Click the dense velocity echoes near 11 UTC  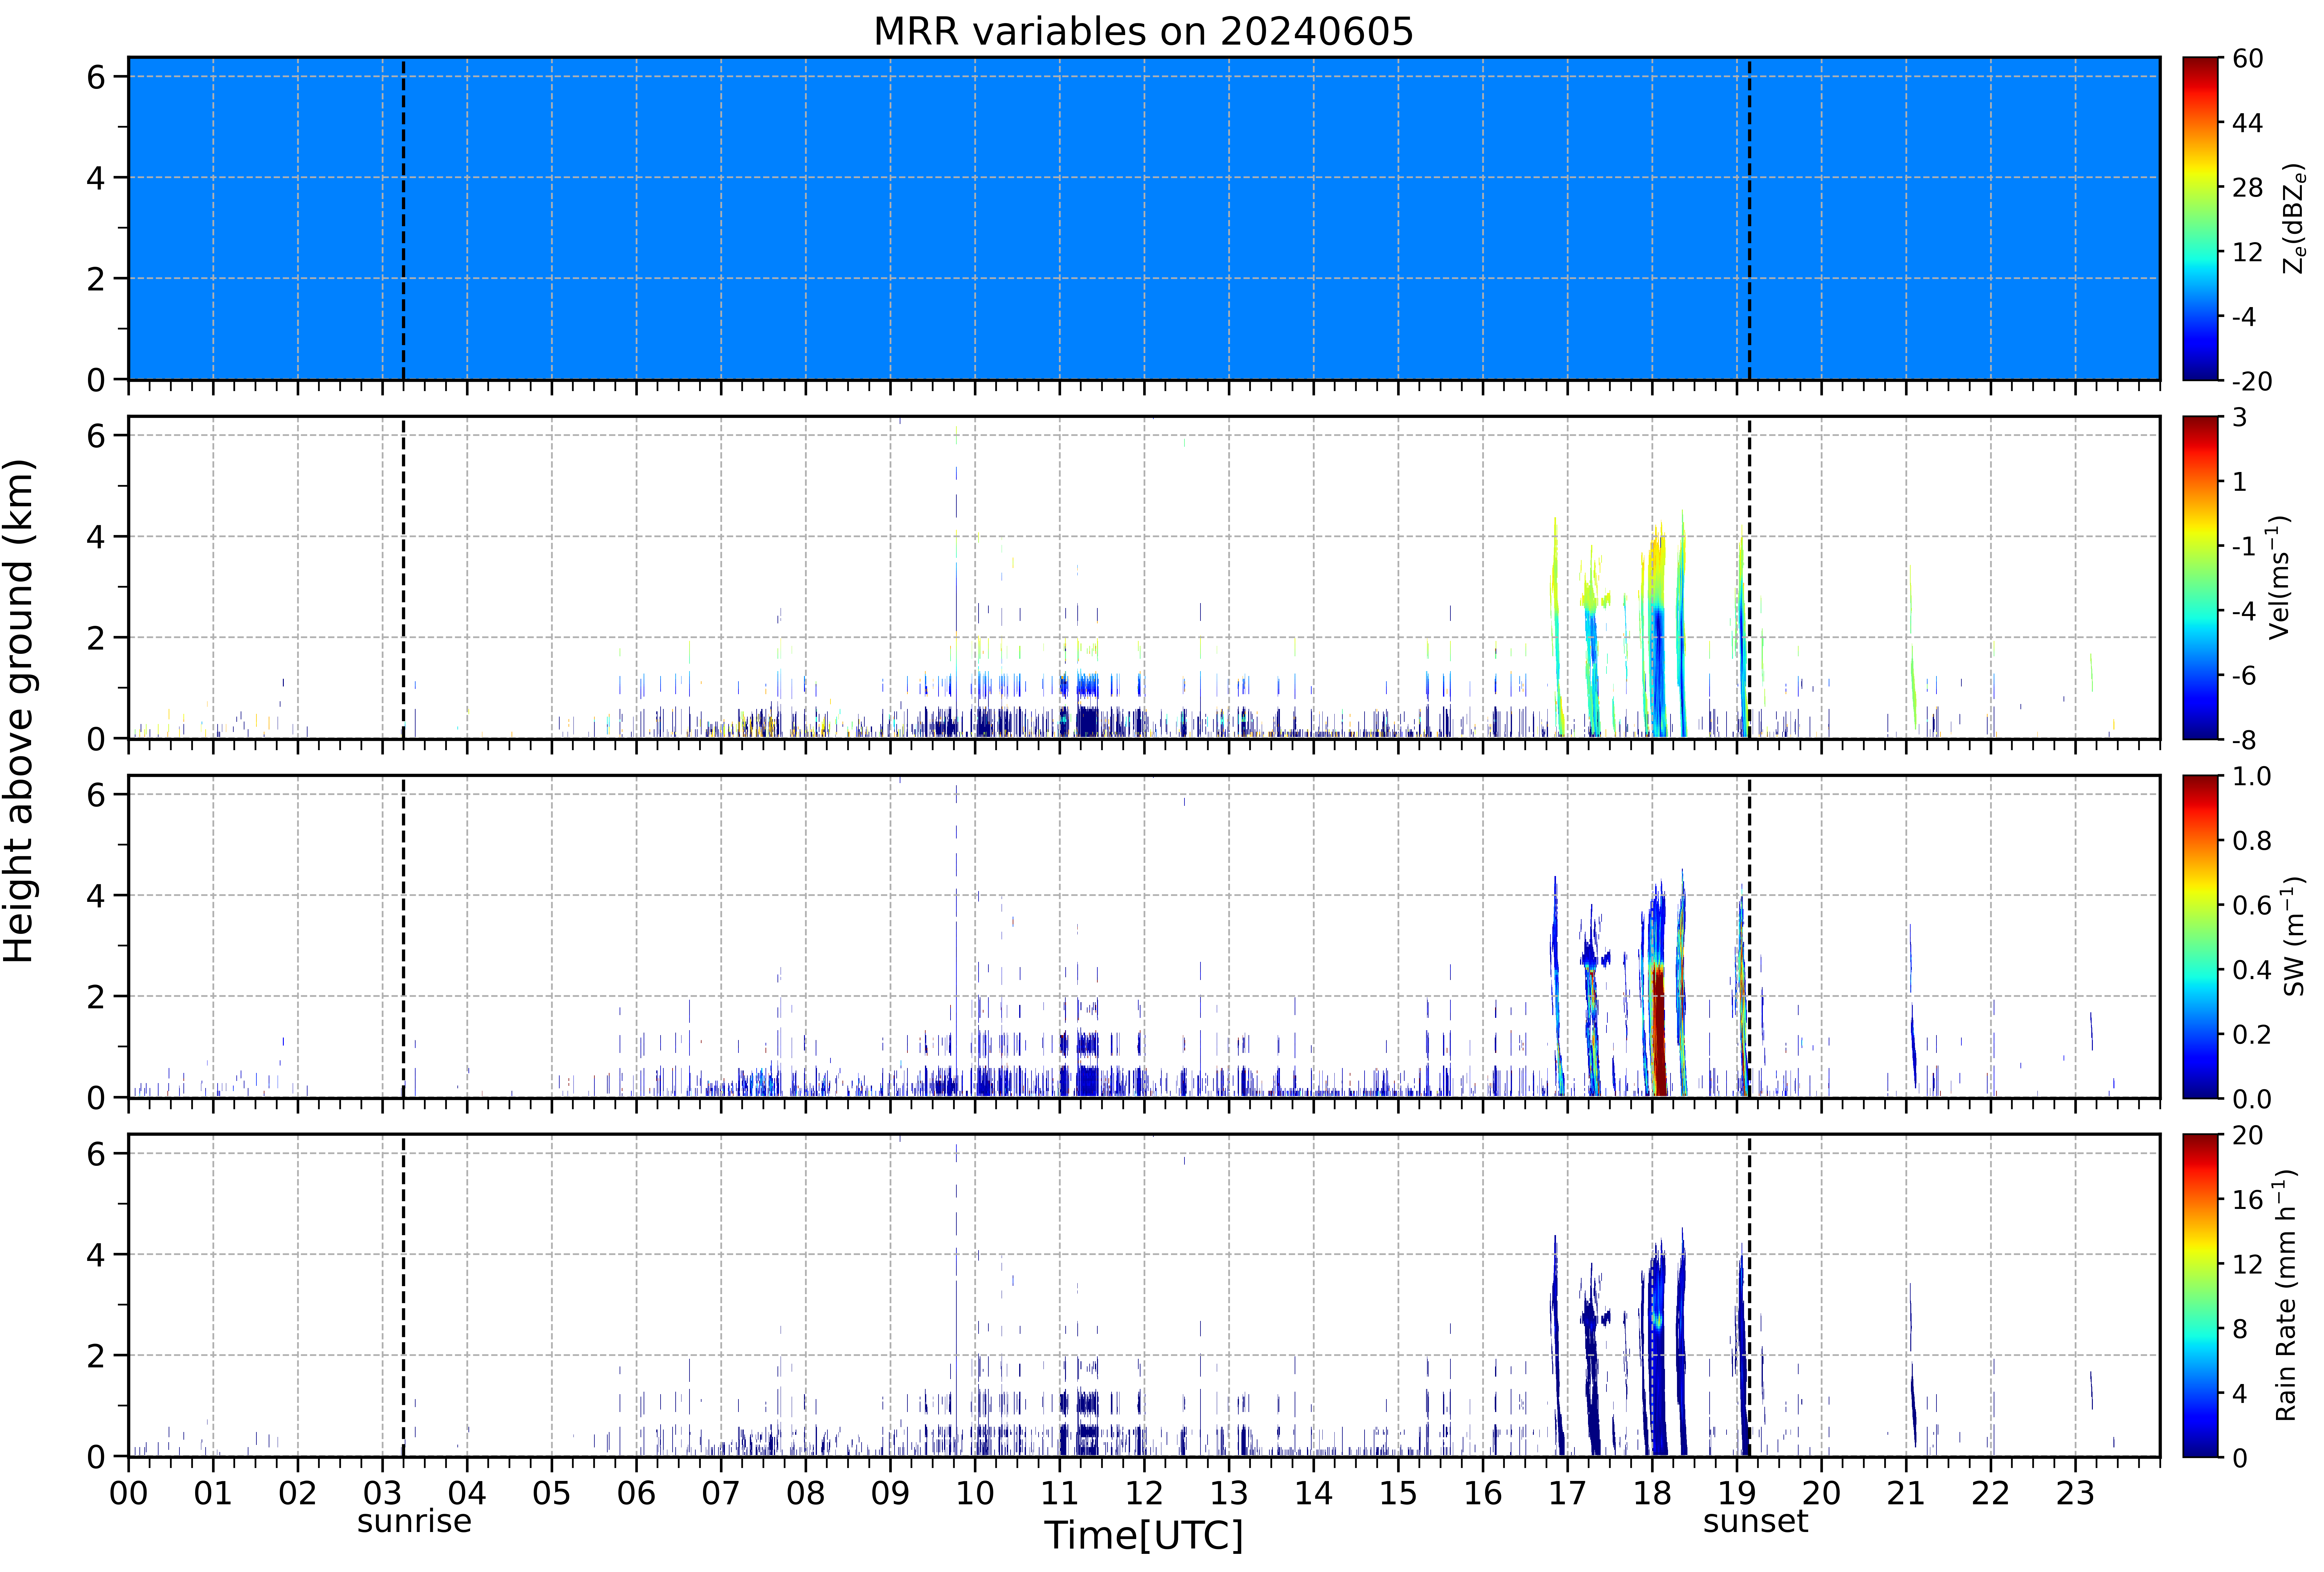[x=1080, y=705]
